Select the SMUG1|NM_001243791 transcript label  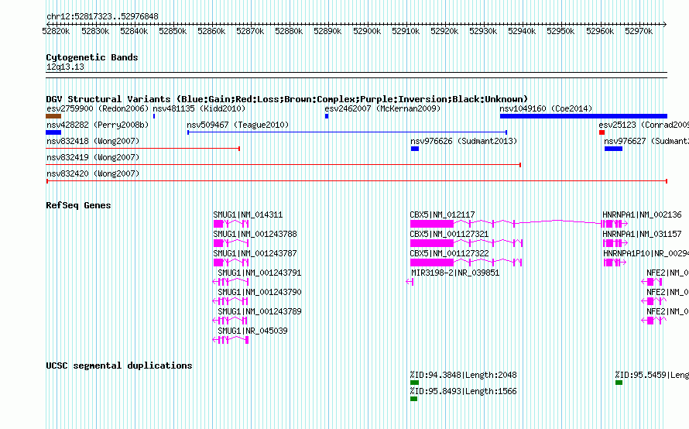click(259, 273)
